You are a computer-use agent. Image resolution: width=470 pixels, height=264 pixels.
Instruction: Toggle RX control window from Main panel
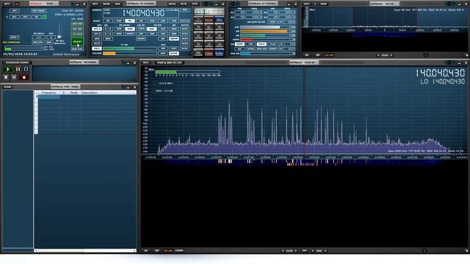(37, 17)
